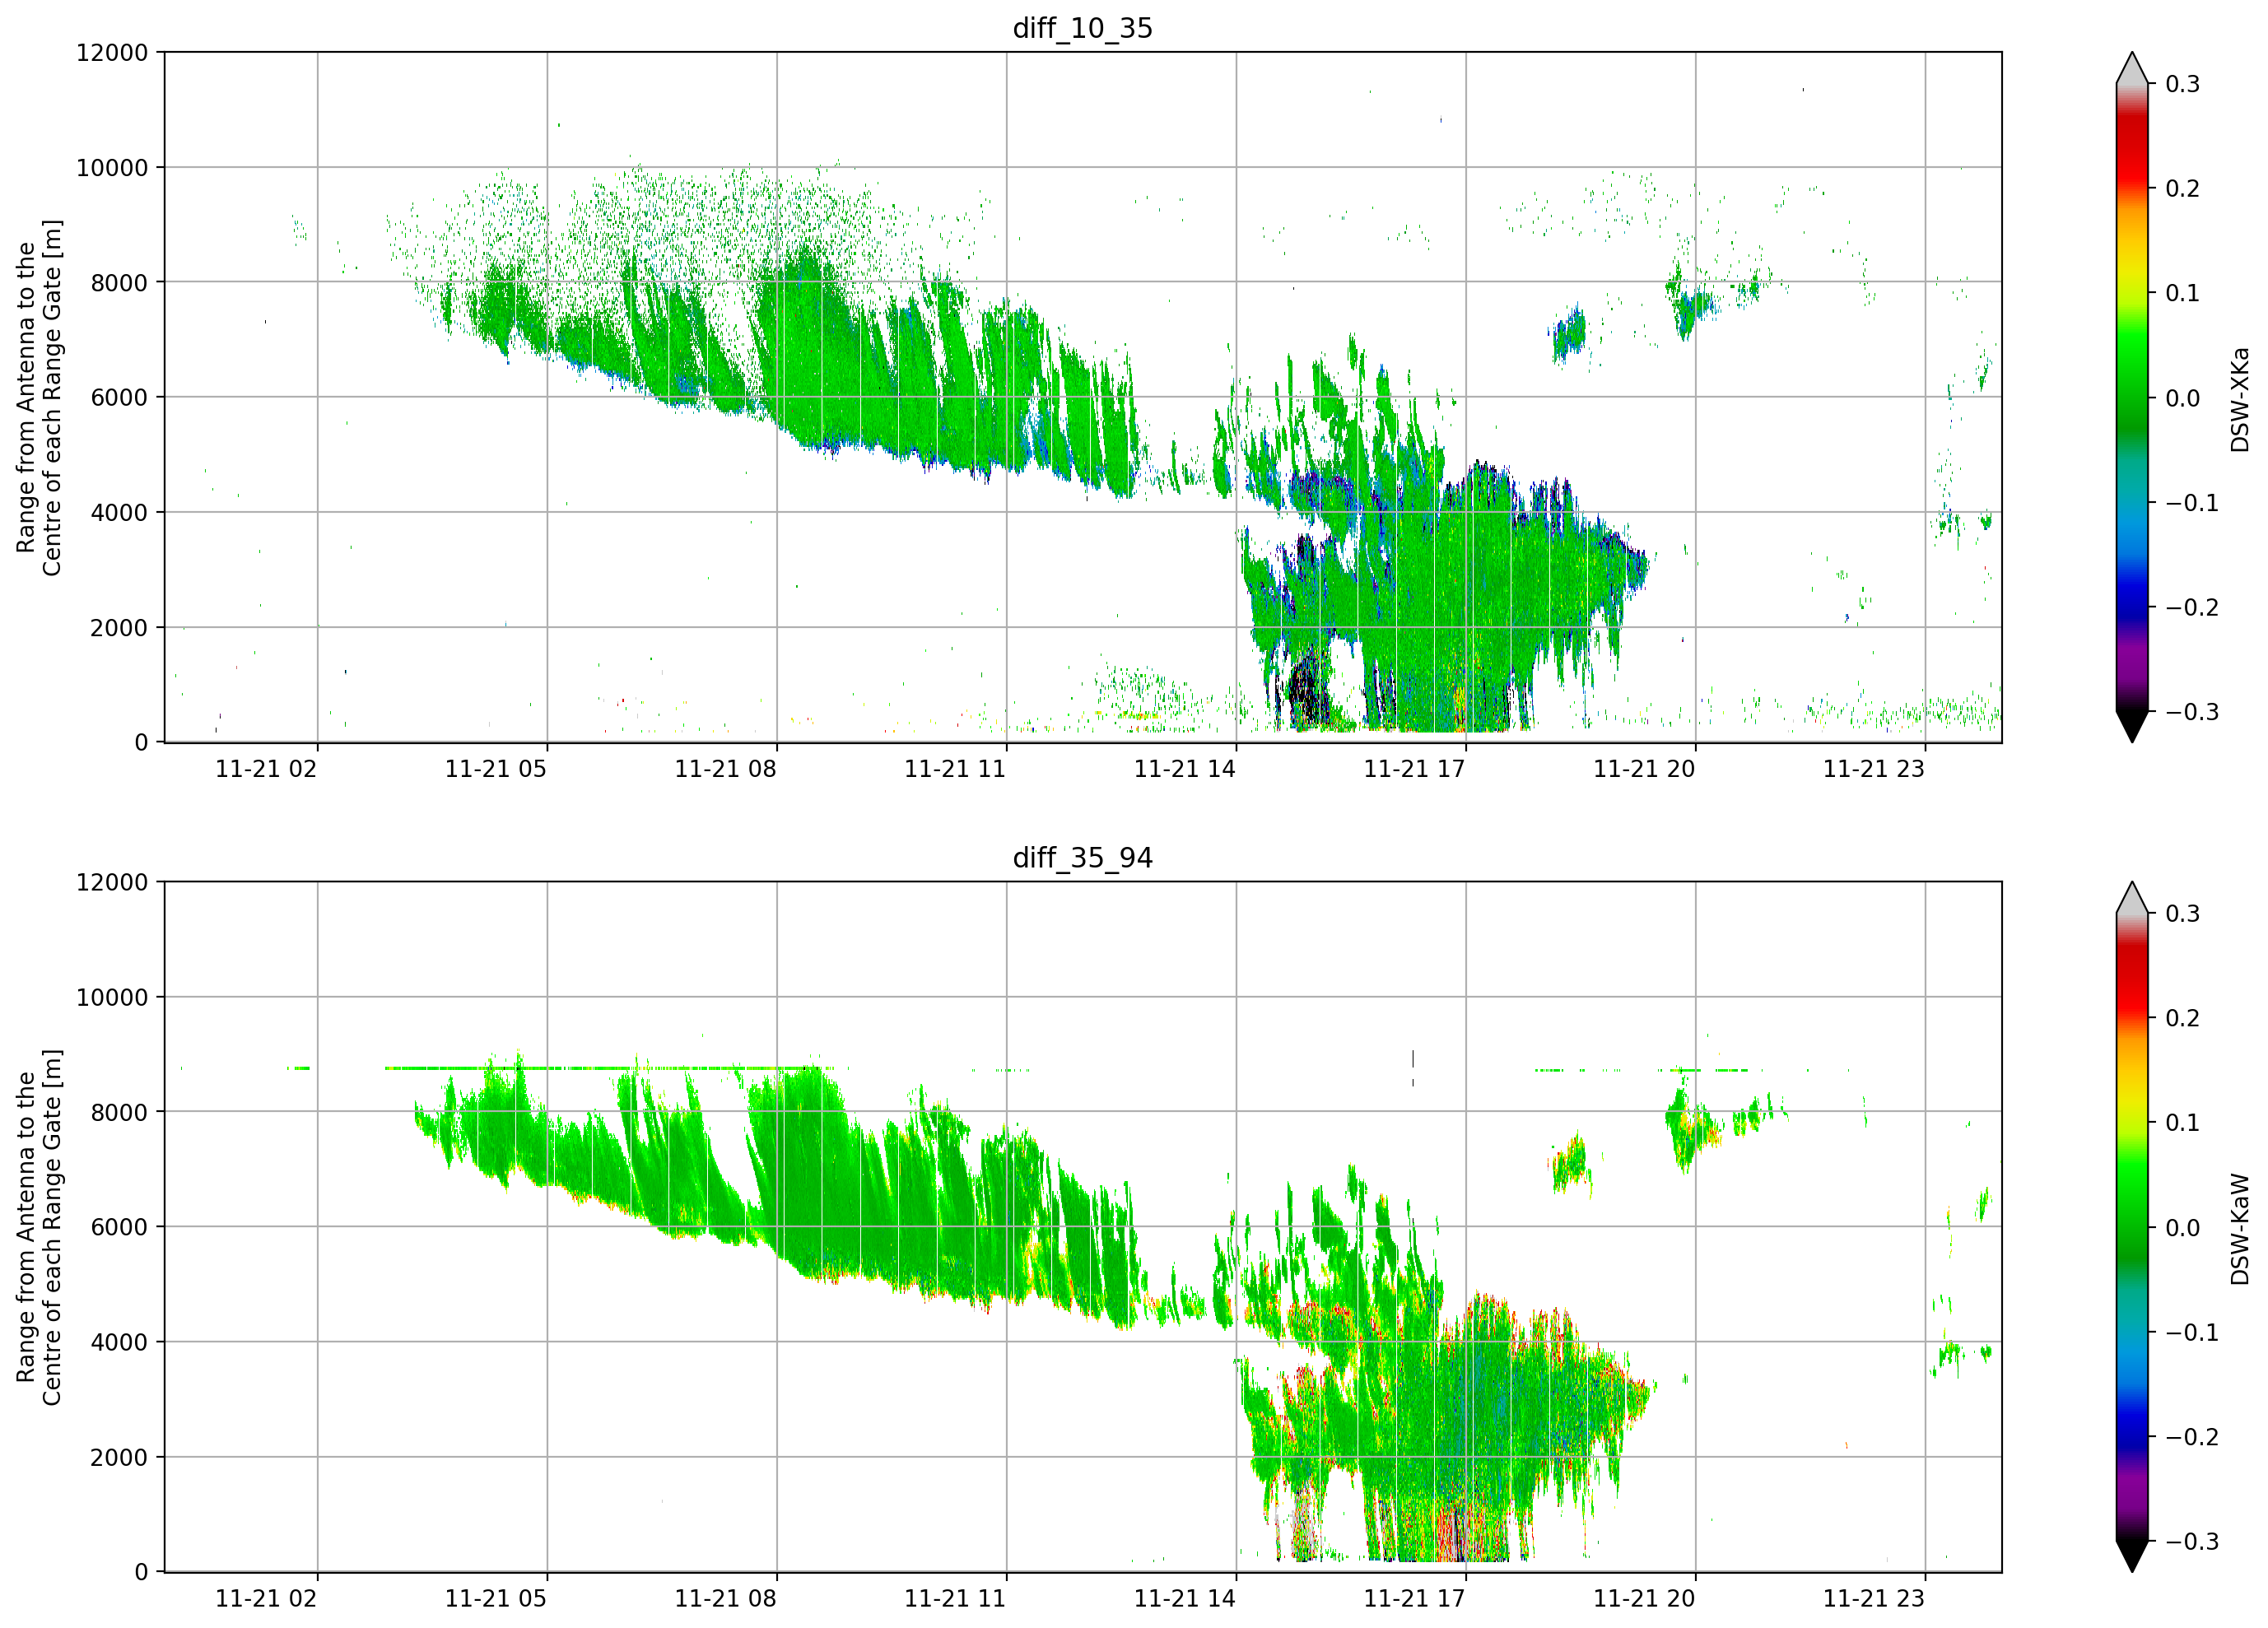2268x1628 pixels.
Task: Click the '11-21 23' time label under diff_10_35
Action: tap(1874, 769)
